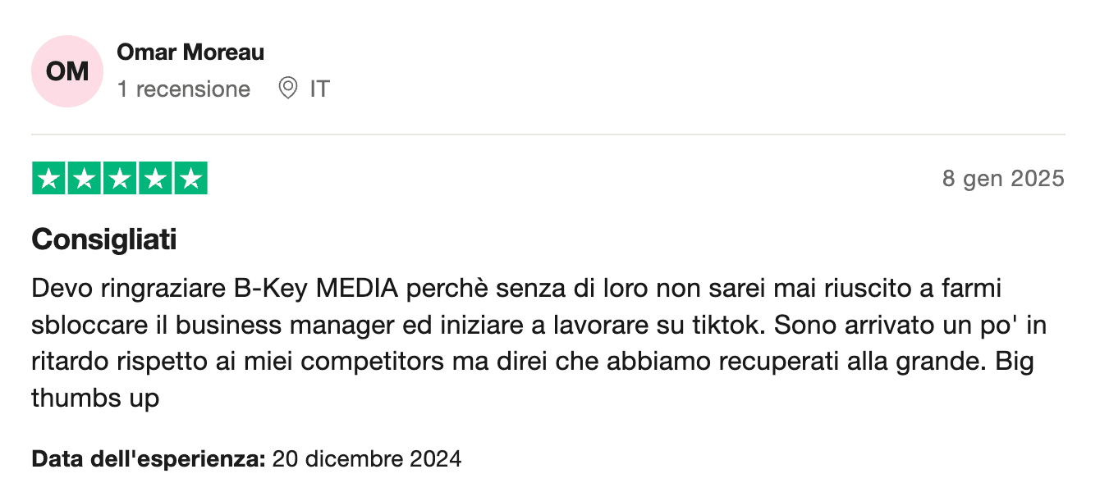Screen dimensions: 1100x492
Task: Click the "20 dicembre 2024" experience date
Action: coord(367,458)
